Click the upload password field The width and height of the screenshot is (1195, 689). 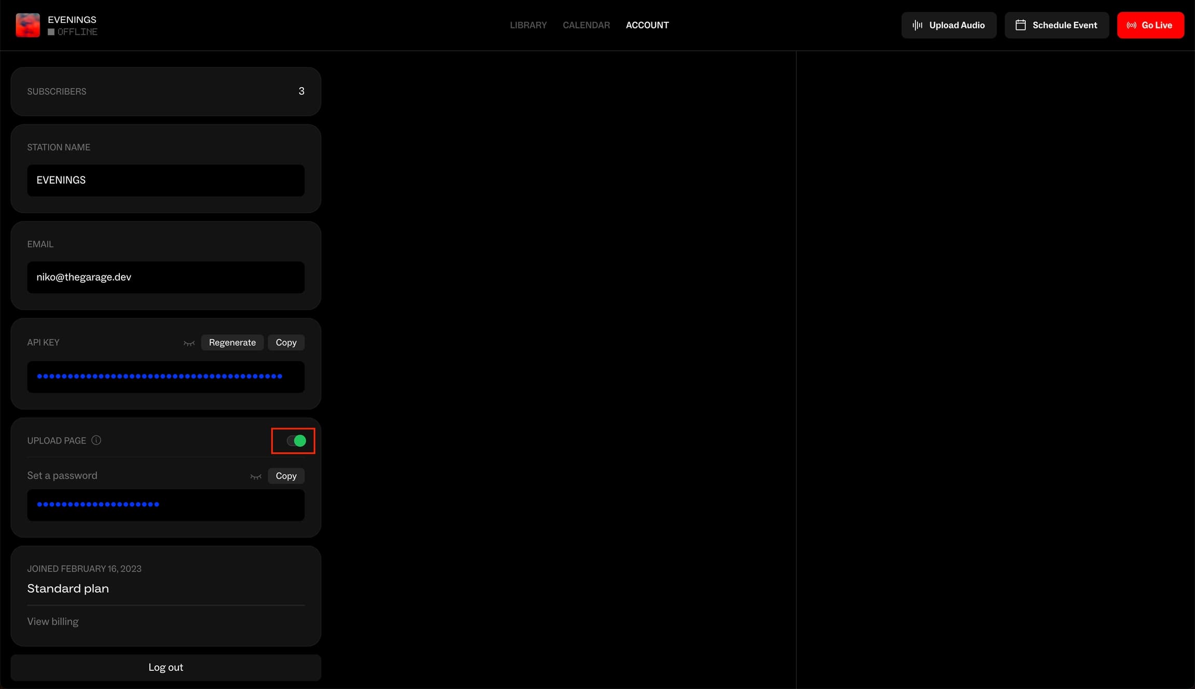coord(166,505)
